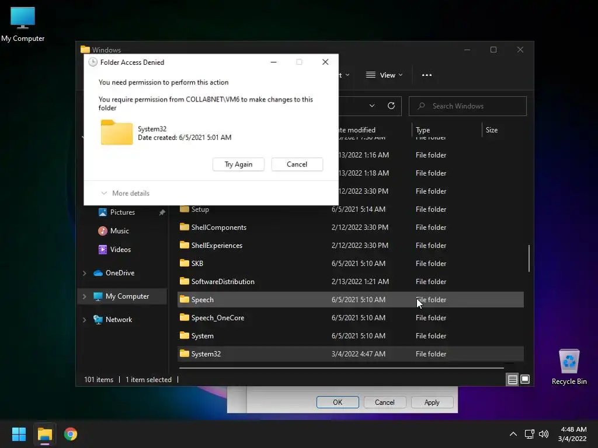Click Cancel in the background dialog
Viewport: 598px width, 448px height.
point(384,402)
